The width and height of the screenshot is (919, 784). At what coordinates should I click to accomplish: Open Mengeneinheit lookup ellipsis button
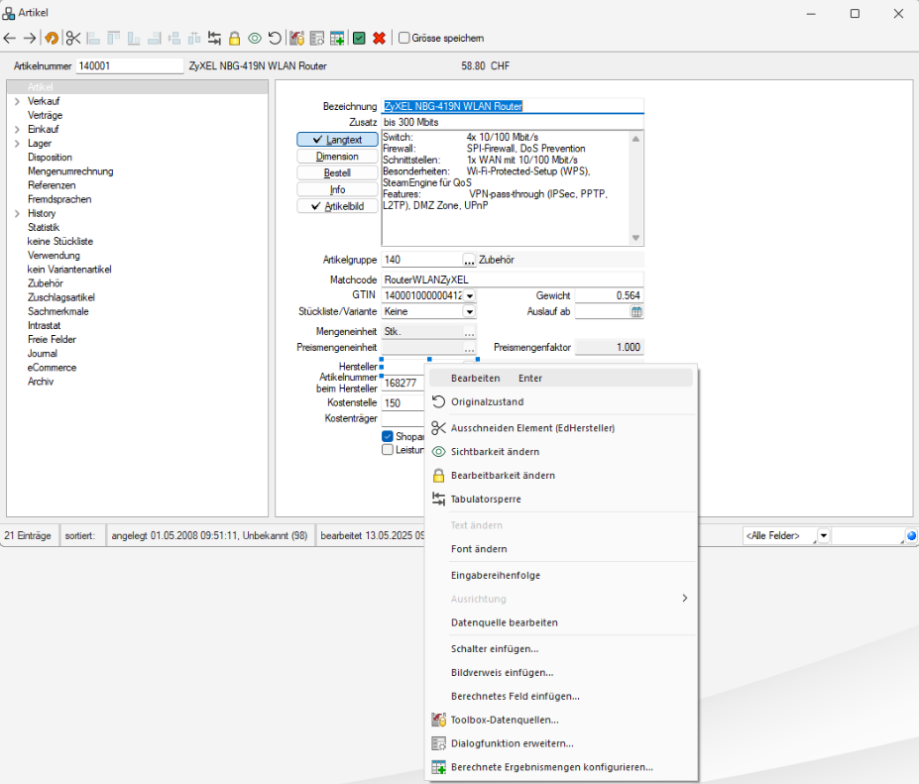(469, 332)
